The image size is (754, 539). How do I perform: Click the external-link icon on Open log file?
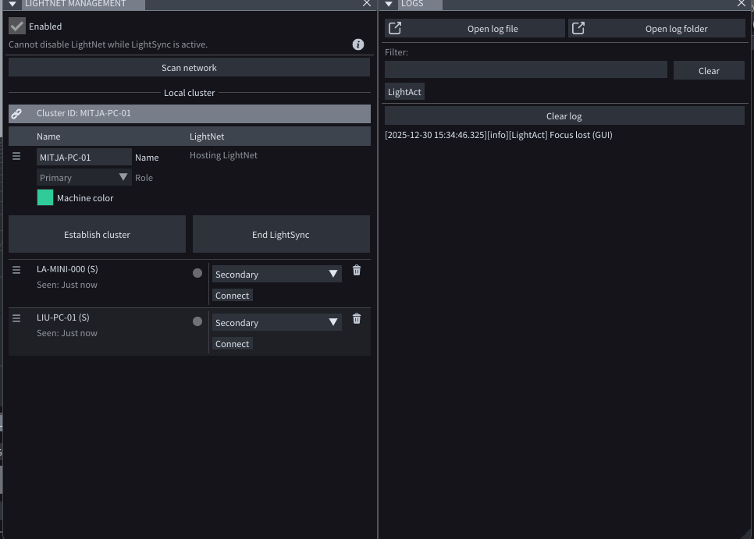(395, 29)
